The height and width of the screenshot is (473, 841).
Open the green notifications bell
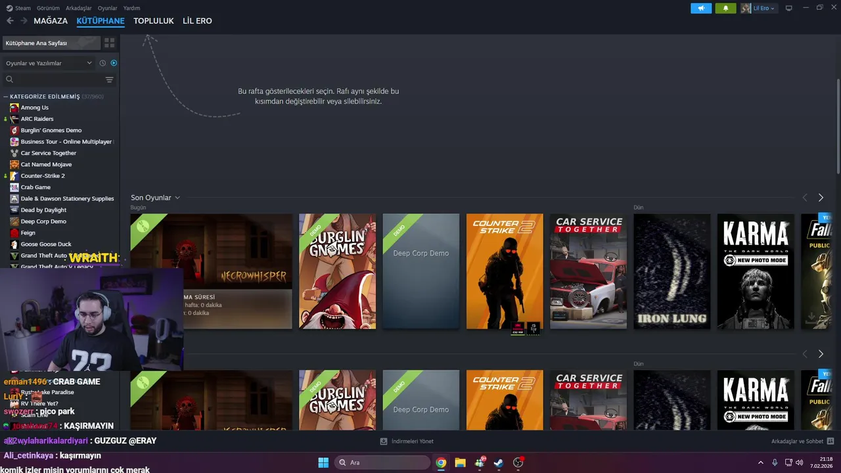(725, 8)
